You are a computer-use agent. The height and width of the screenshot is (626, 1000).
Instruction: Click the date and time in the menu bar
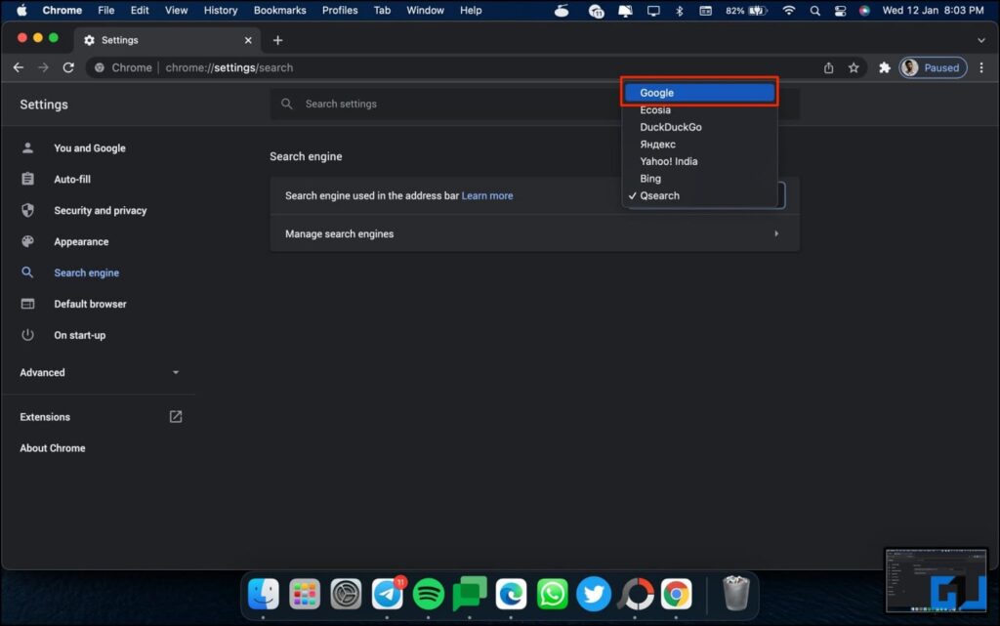pos(933,10)
